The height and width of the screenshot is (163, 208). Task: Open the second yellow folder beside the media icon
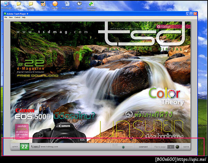pos(31,5)
